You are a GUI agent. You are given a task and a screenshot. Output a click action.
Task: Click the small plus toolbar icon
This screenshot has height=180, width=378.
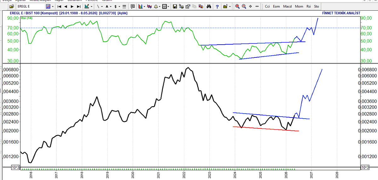click(250, 6)
